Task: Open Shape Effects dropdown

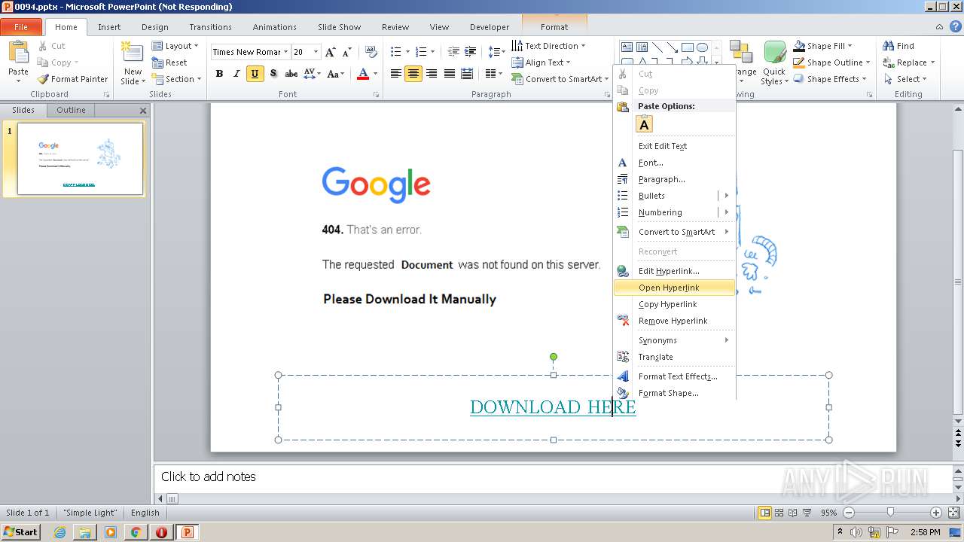Action: (x=831, y=79)
